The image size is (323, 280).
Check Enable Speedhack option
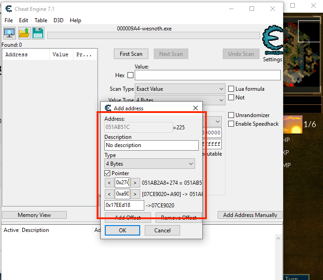[x=231, y=124]
